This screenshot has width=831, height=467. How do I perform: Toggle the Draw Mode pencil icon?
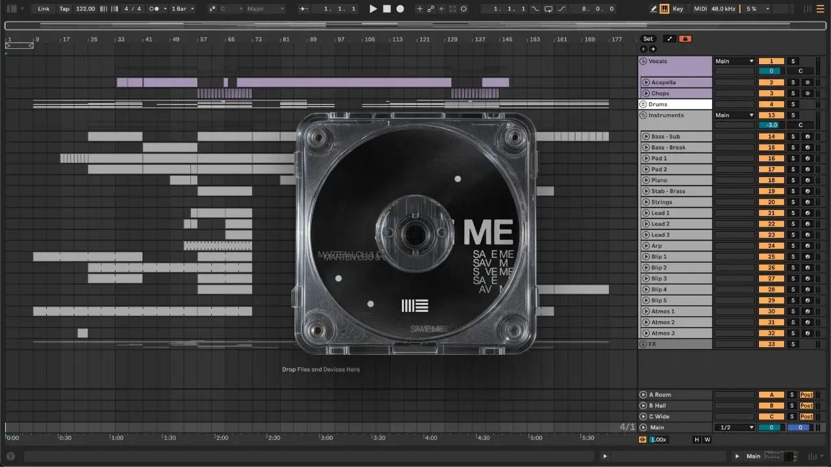click(654, 9)
